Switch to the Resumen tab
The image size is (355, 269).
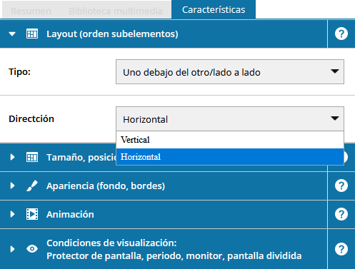pos(31,11)
